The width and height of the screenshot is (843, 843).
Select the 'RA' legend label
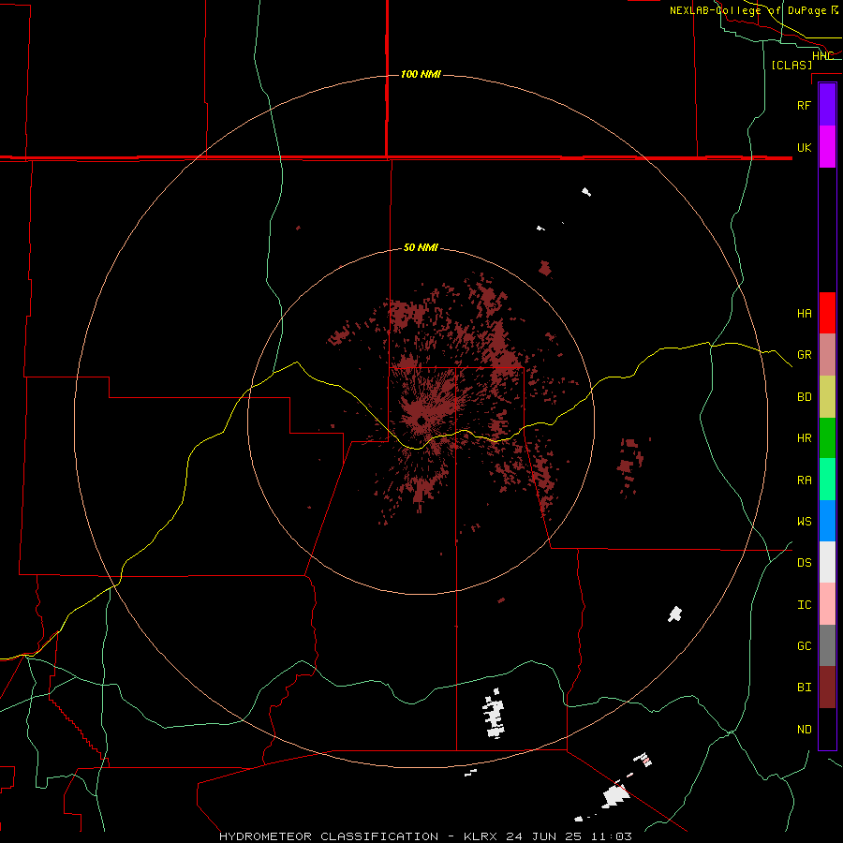click(804, 481)
